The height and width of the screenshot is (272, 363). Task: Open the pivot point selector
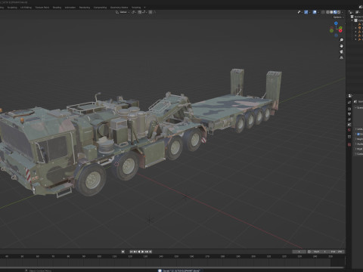pyautogui.click(x=134, y=12)
